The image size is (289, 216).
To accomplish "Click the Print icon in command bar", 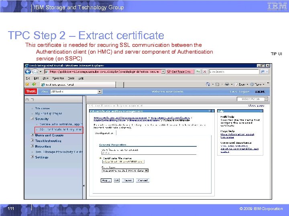I will (227, 84).
